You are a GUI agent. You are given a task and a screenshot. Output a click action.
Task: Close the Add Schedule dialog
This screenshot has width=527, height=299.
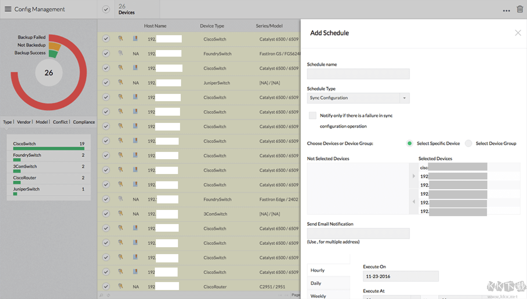tap(518, 33)
